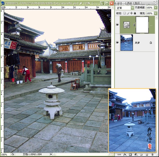Hide the curves adjustment layer
Screen dimensions: 159x157
point(117,25)
